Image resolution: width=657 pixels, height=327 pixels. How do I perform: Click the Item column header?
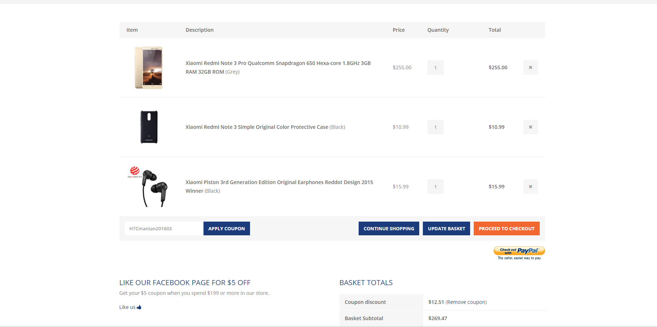click(132, 30)
